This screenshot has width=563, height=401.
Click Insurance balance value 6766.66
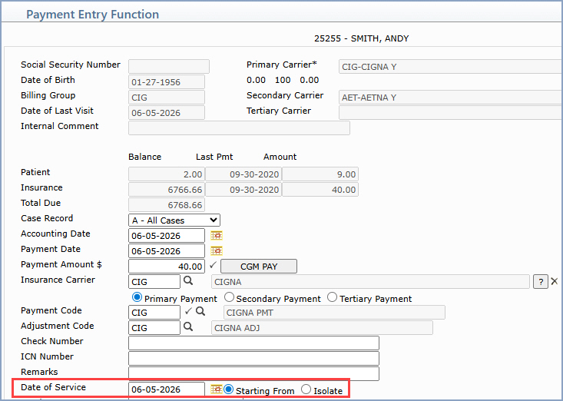pos(167,190)
